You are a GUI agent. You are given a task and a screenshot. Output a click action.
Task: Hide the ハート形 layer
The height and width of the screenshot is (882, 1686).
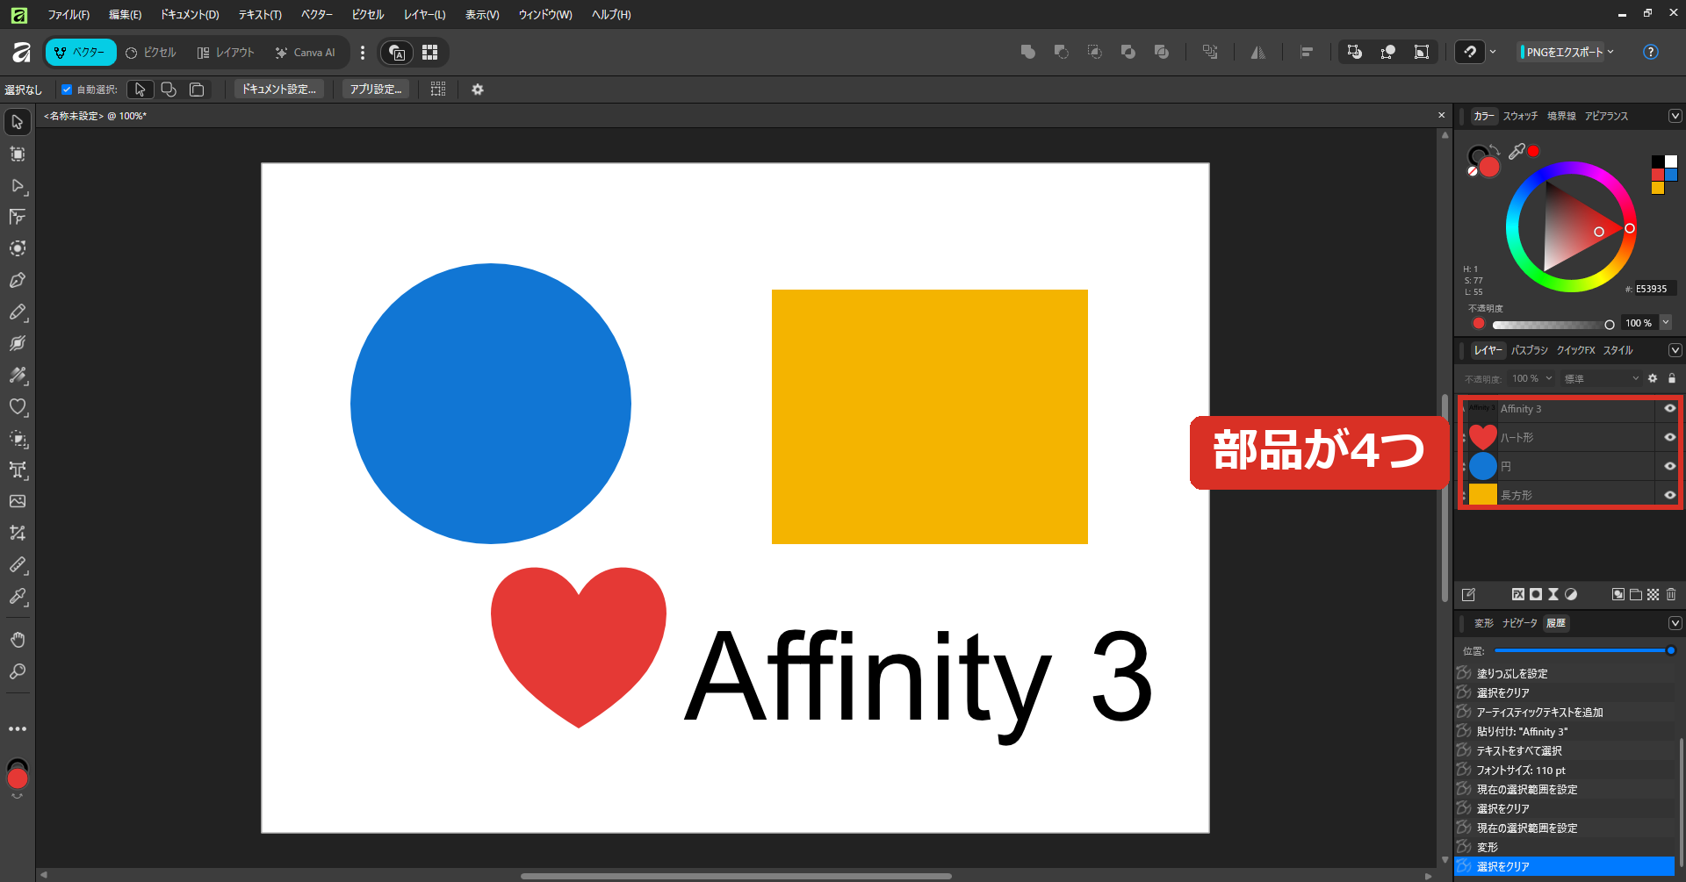click(x=1670, y=437)
